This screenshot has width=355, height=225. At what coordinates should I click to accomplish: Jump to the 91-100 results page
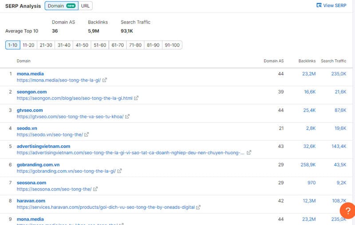172,45
